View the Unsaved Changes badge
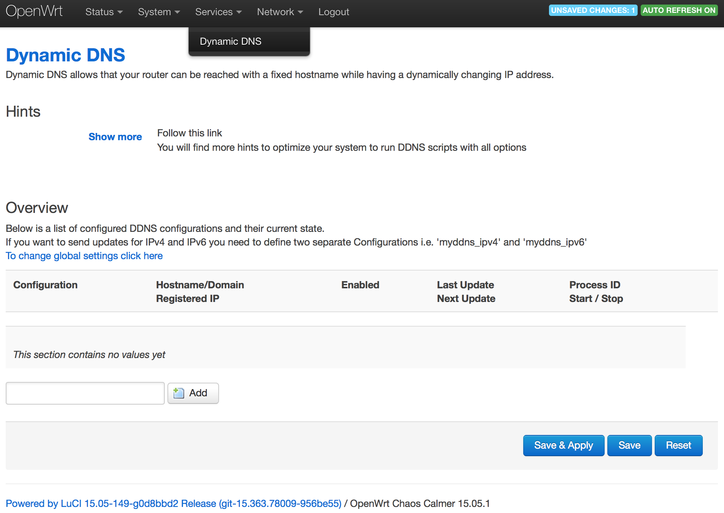724x513 pixels. point(593,10)
